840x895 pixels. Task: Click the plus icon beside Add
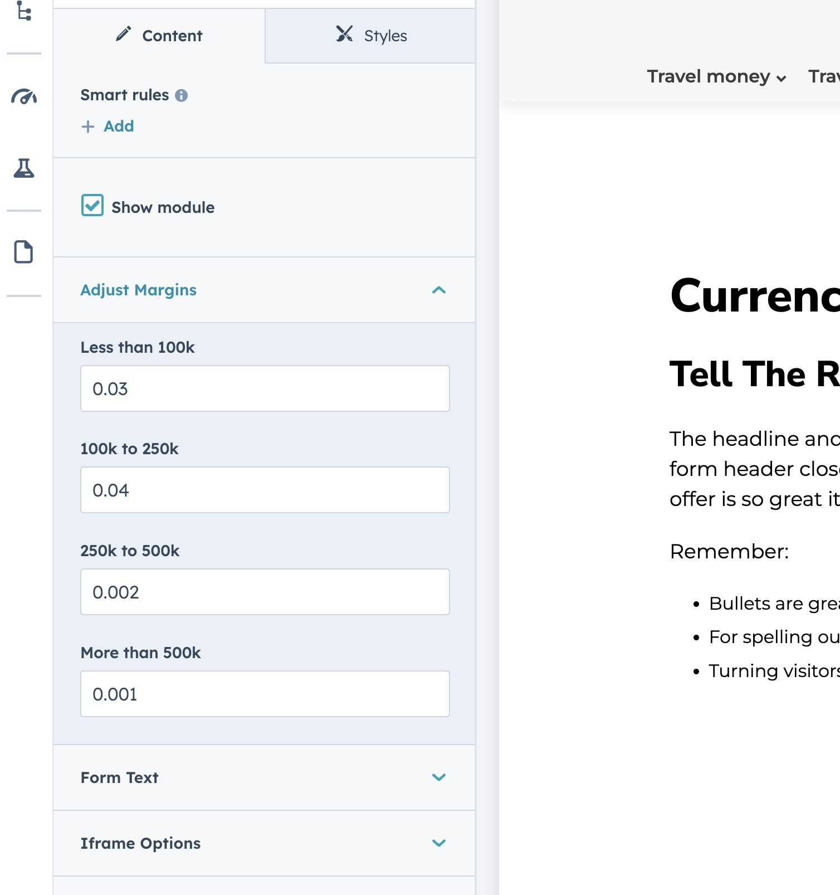(88, 127)
